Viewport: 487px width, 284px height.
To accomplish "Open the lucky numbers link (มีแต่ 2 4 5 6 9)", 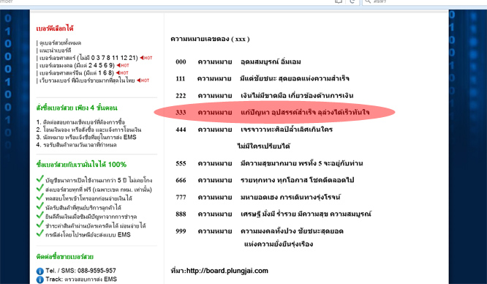I will (77, 65).
